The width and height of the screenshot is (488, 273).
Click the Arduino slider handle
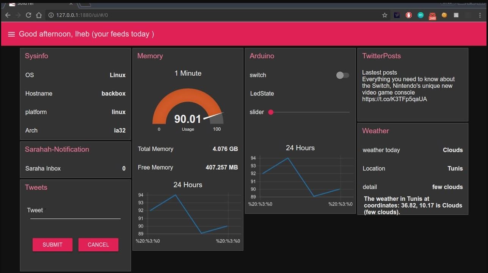pyautogui.click(x=271, y=112)
